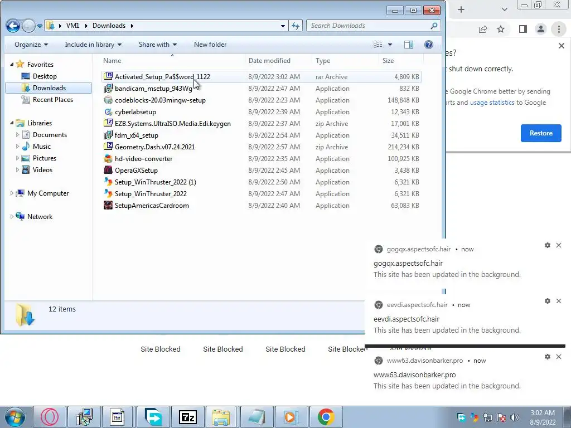571x428 pixels.
Task: Click Explorer's refresh button beside address bar
Action: [x=296, y=26]
